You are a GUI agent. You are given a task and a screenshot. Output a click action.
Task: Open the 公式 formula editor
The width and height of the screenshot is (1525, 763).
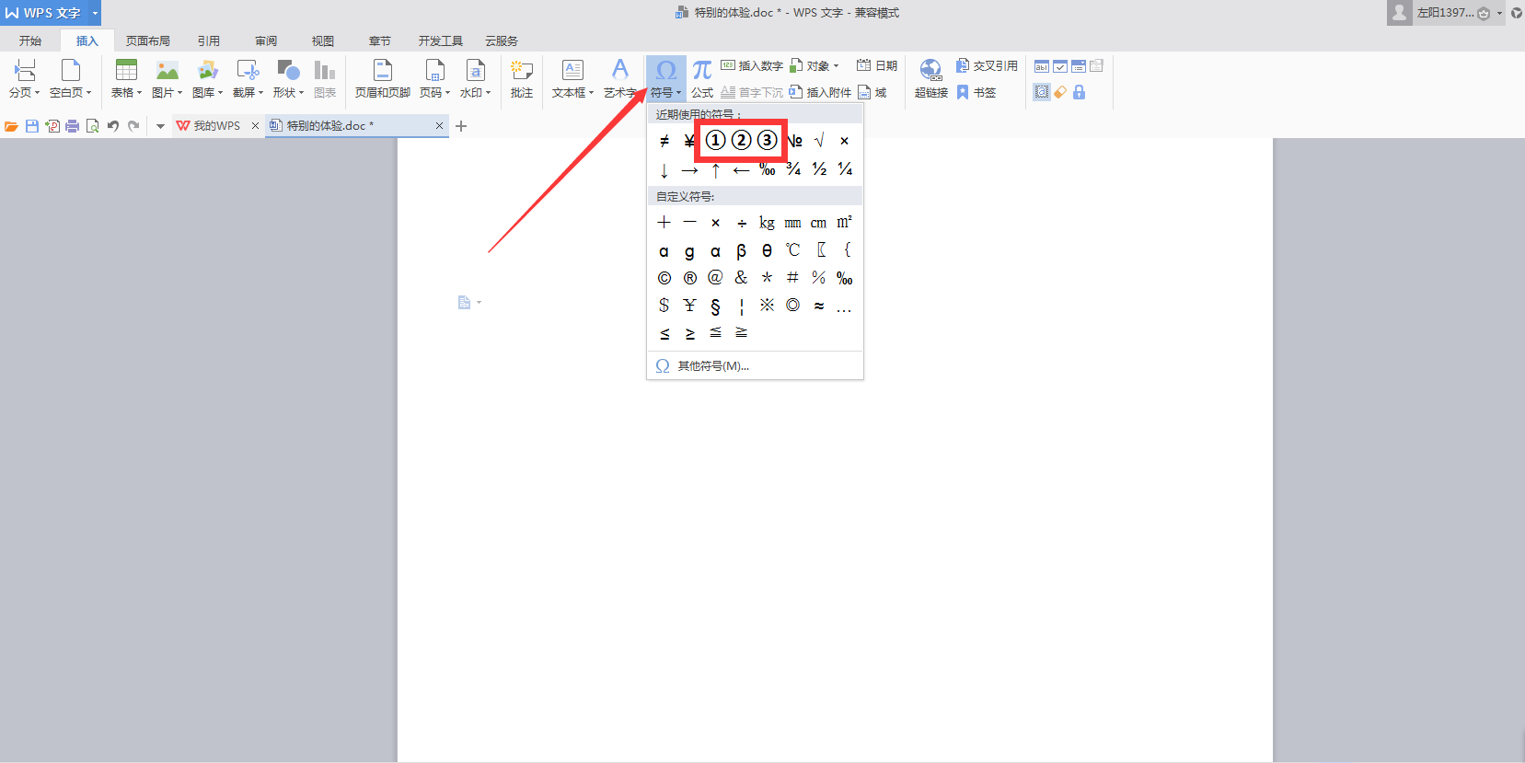(702, 78)
